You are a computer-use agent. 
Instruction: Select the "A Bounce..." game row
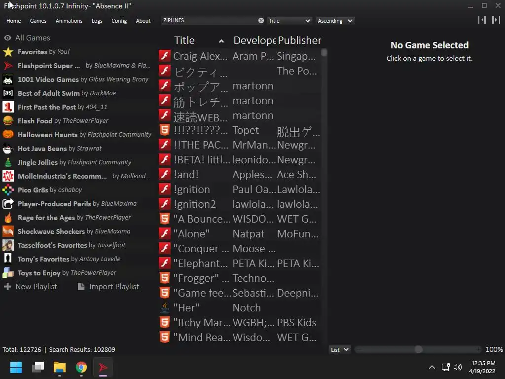point(240,219)
